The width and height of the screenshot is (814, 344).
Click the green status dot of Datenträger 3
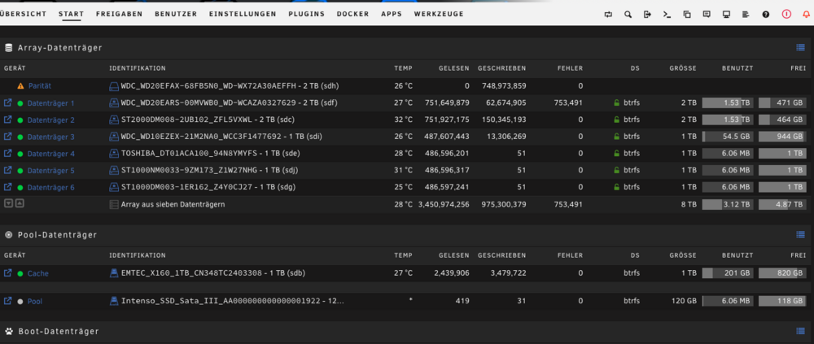pyautogui.click(x=20, y=137)
